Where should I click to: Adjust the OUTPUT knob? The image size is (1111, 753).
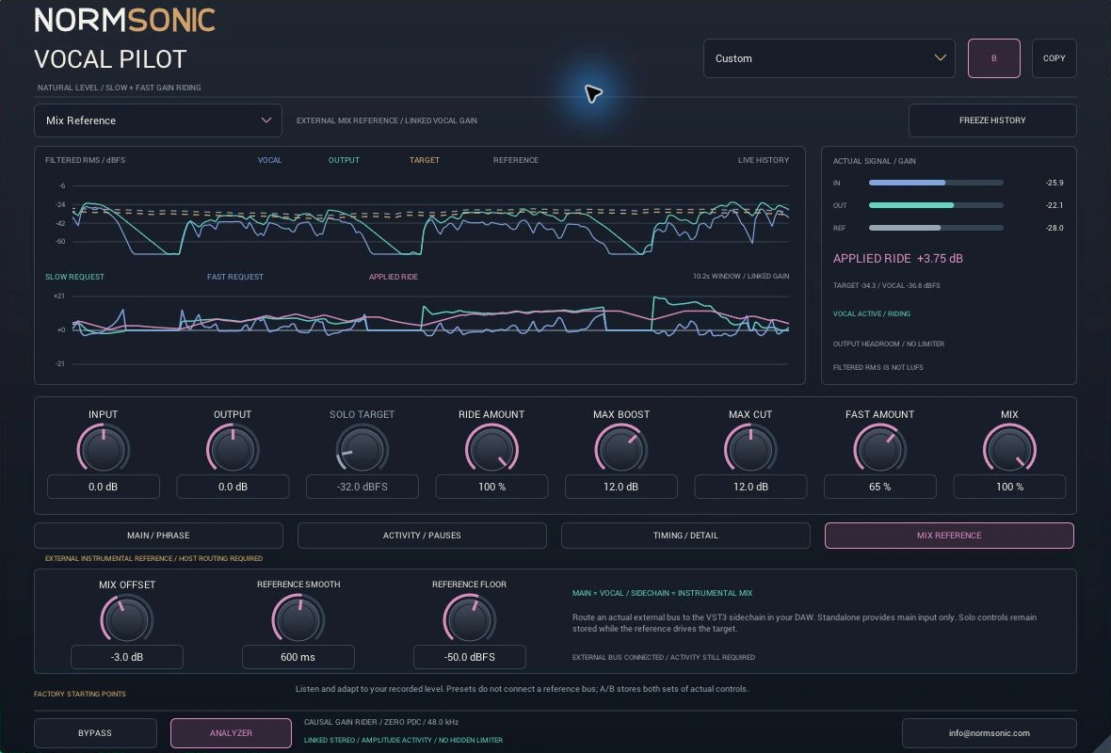233,448
